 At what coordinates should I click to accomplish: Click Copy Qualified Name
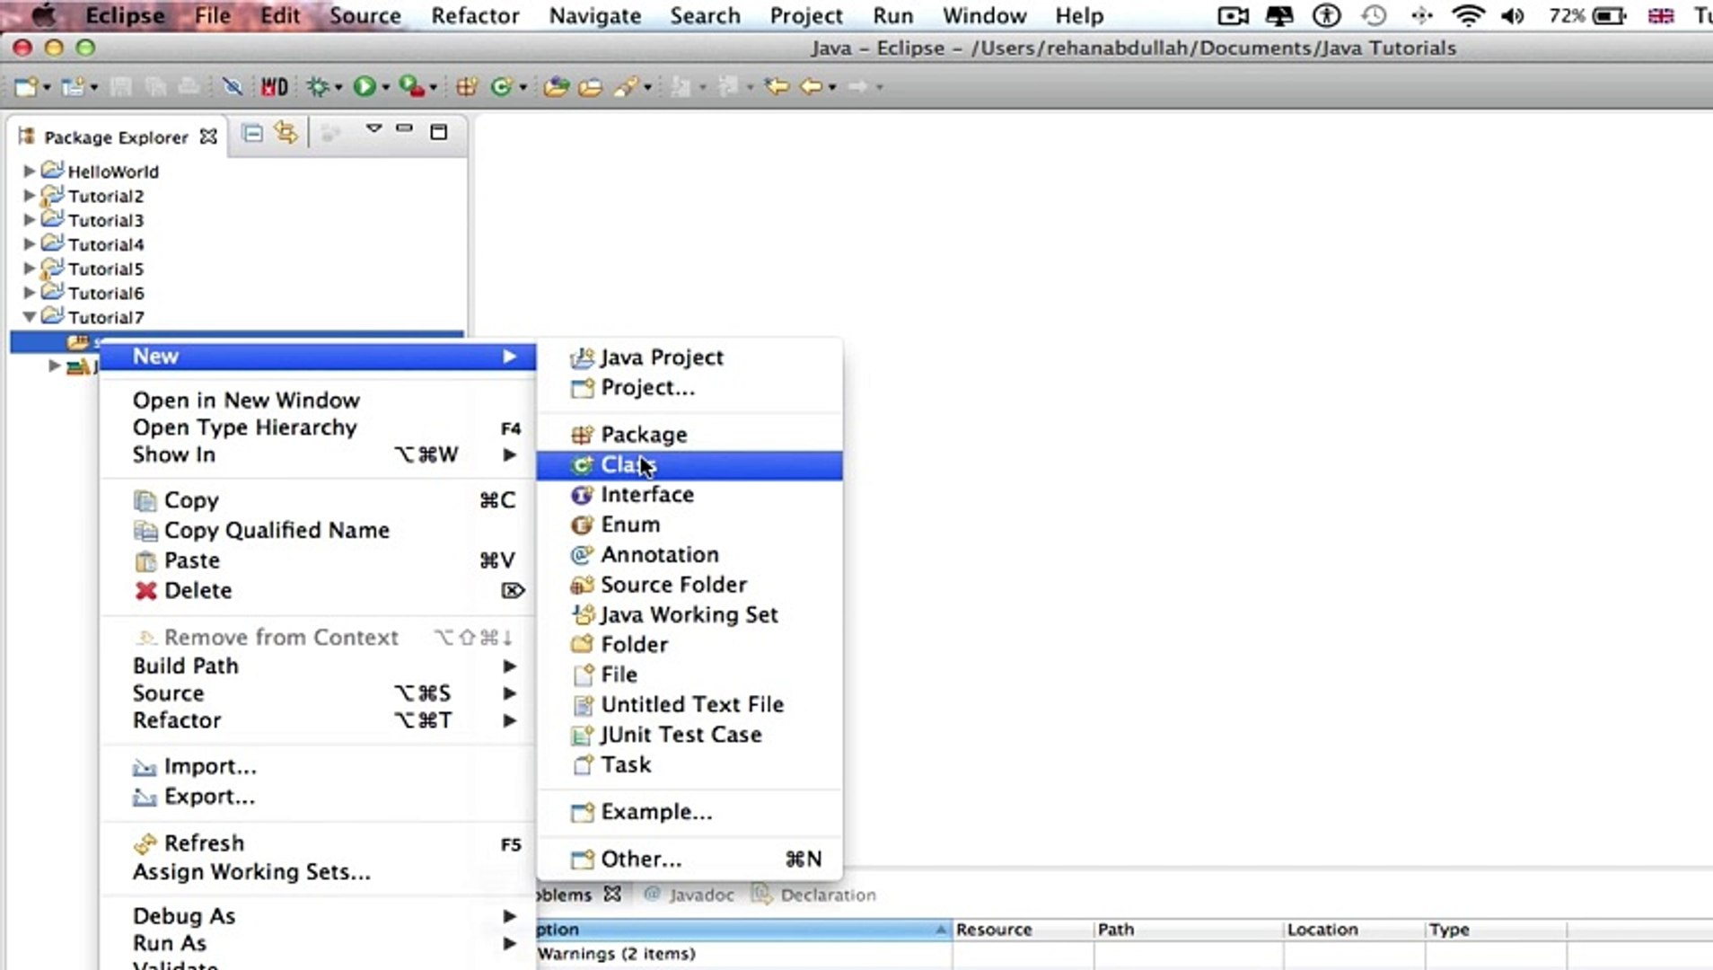(x=318, y=531)
